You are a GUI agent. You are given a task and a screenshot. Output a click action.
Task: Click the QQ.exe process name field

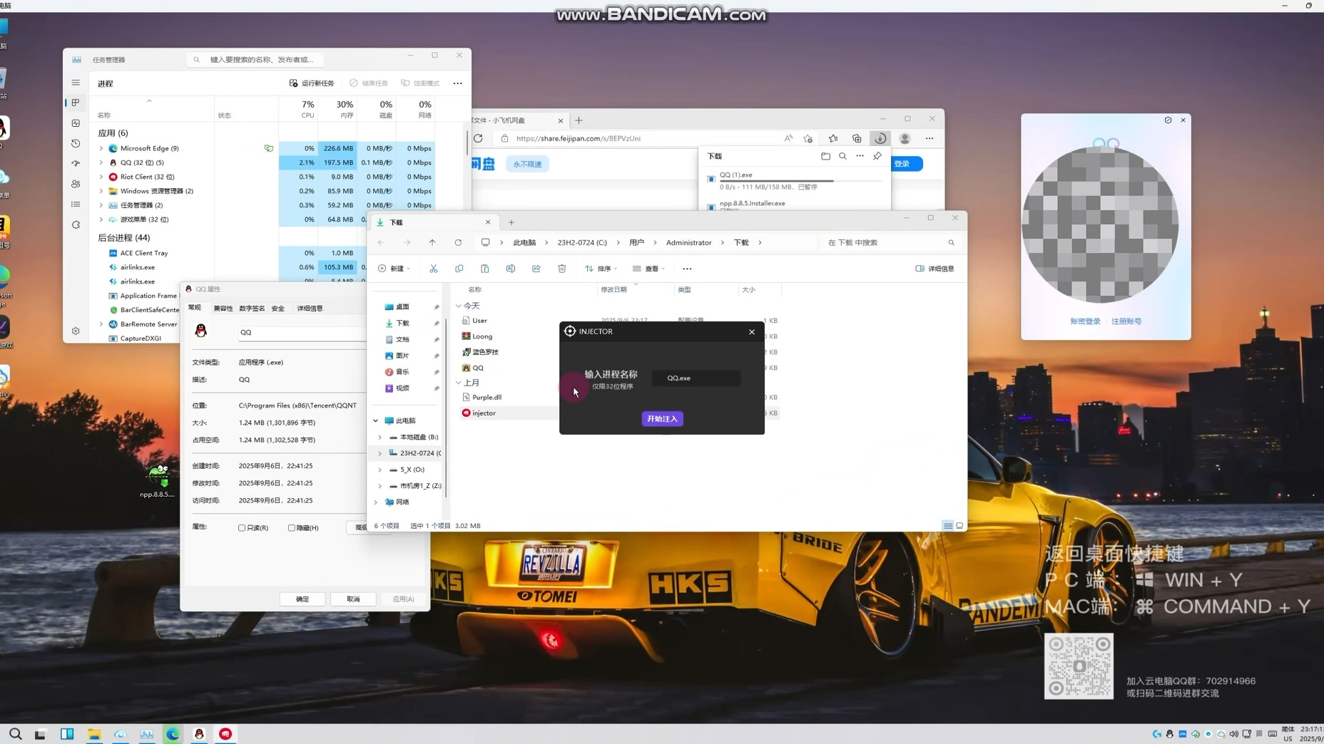click(696, 378)
